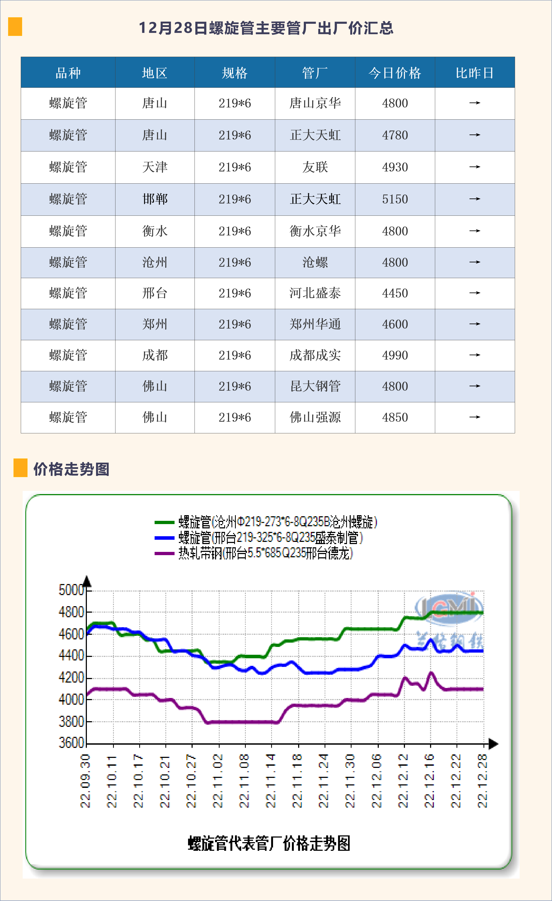Click orange square next to 价格走势图 heading
The width and height of the screenshot is (552, 901).
click(21, 468)
